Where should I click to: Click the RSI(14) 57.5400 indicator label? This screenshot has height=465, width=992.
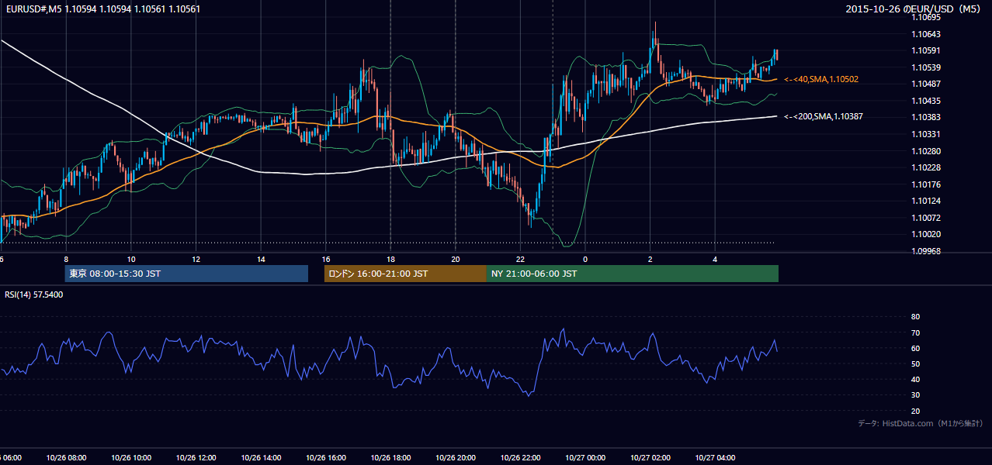point(34,294)
